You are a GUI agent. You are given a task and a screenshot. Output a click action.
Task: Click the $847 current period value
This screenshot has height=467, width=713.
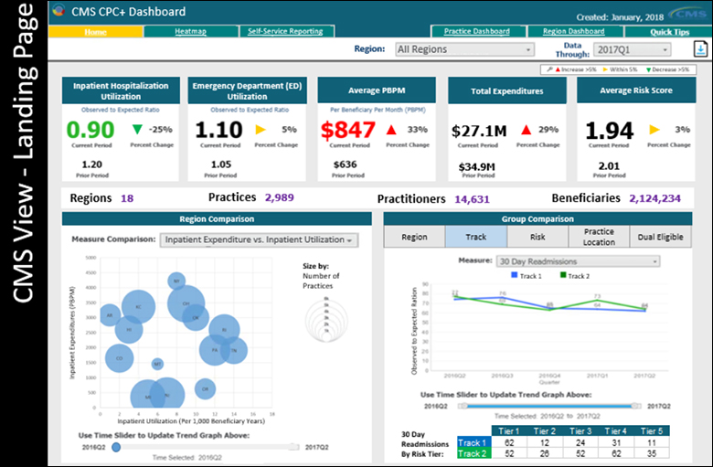pos(348,130)
